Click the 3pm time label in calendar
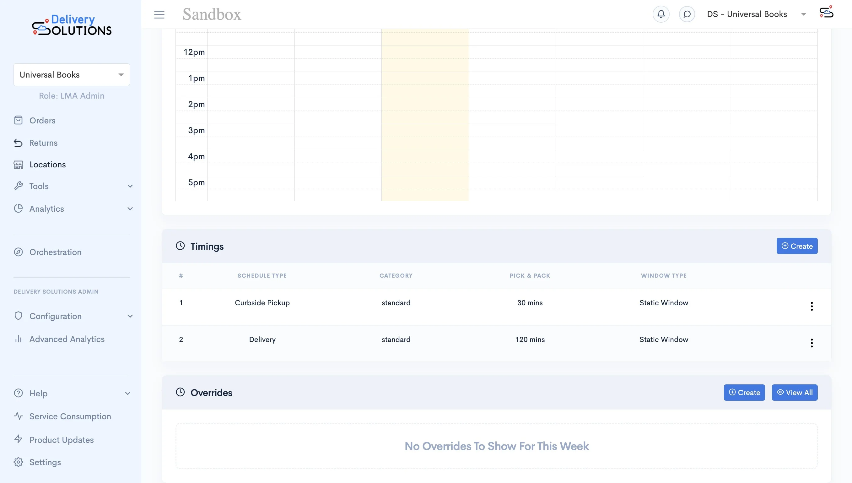 tap(196, 130)
